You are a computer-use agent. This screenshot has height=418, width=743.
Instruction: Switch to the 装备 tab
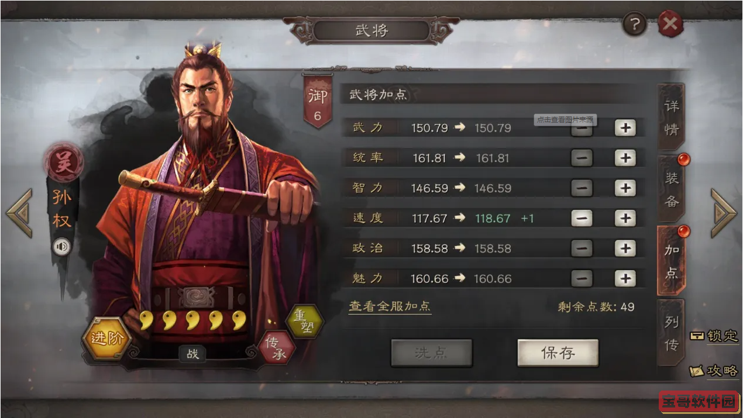[x=672, y=189]
